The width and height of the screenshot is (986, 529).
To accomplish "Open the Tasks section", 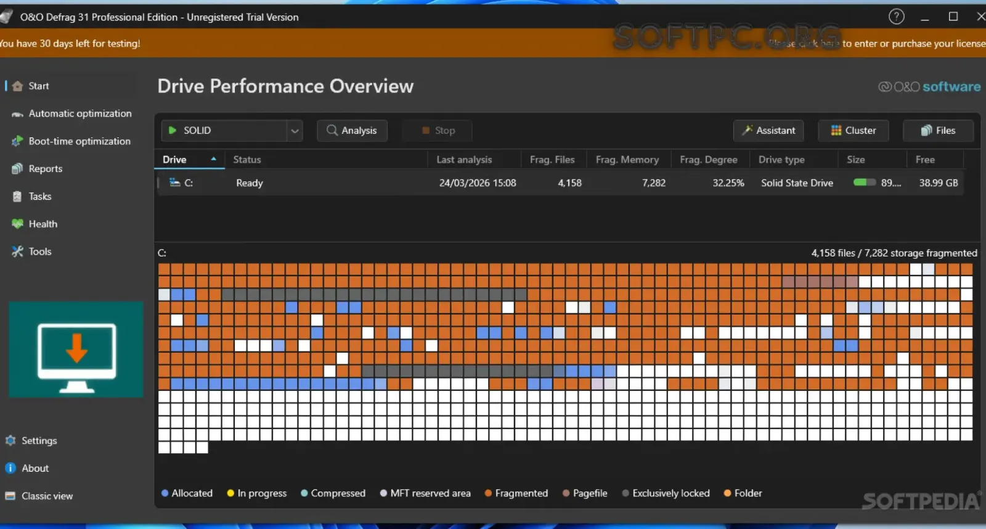I will pos(40,197).
